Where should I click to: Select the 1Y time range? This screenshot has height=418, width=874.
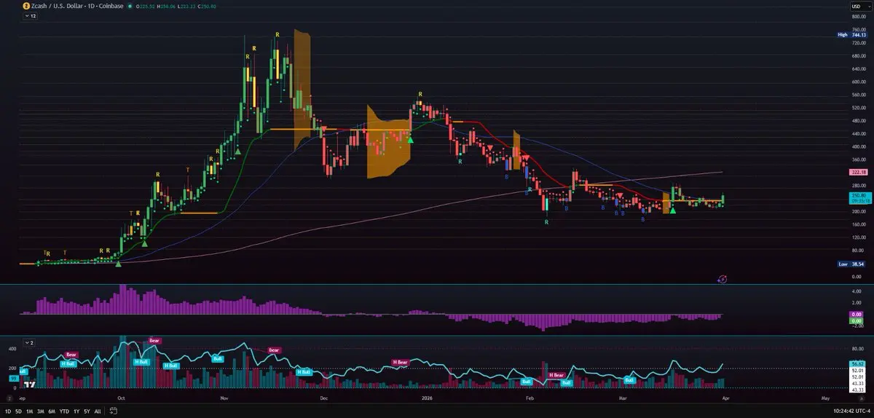pyautogui.click(x=76, y=411)
